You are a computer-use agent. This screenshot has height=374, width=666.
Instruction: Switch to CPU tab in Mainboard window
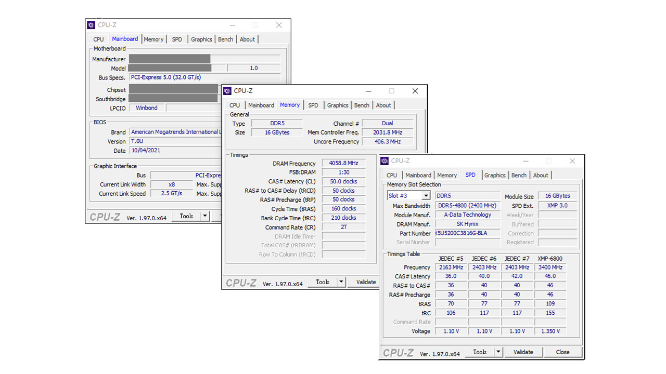98,39
